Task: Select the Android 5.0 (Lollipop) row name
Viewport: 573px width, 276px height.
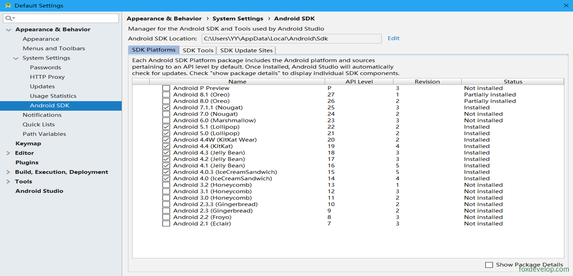Action: click(x=206, y=133)
